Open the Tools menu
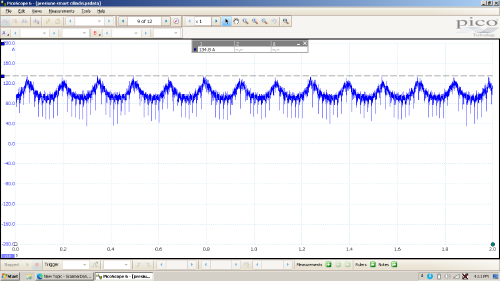 pyautogui.click(x=86, y=11)
